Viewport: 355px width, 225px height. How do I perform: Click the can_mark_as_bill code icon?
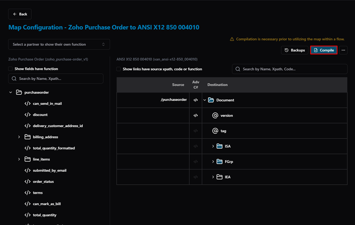[27, 204]
